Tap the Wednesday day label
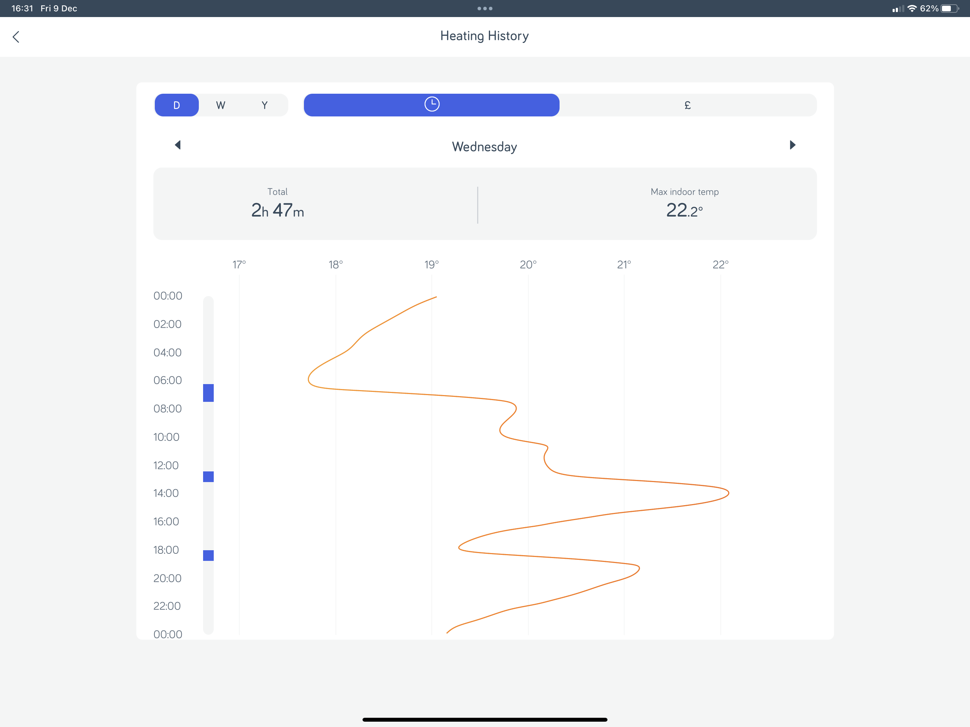Viewport: 970px width, 727px height. click(x=485, y=147)
